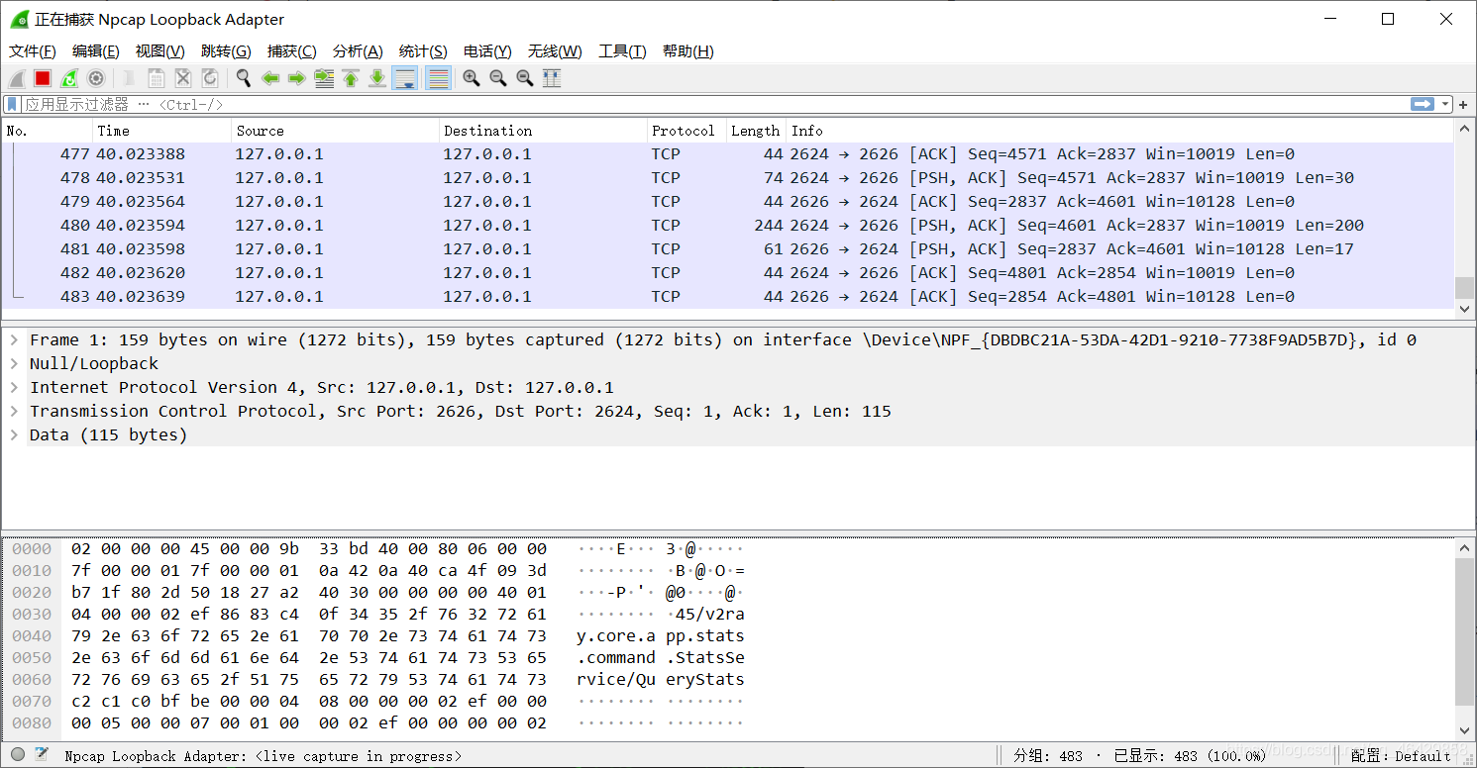Jump to the first packet

(351, 78)
